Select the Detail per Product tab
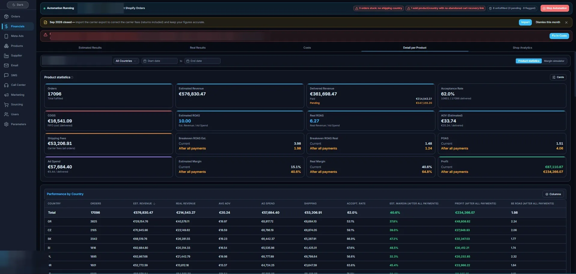576x274 pixels. tap(415, 48)
